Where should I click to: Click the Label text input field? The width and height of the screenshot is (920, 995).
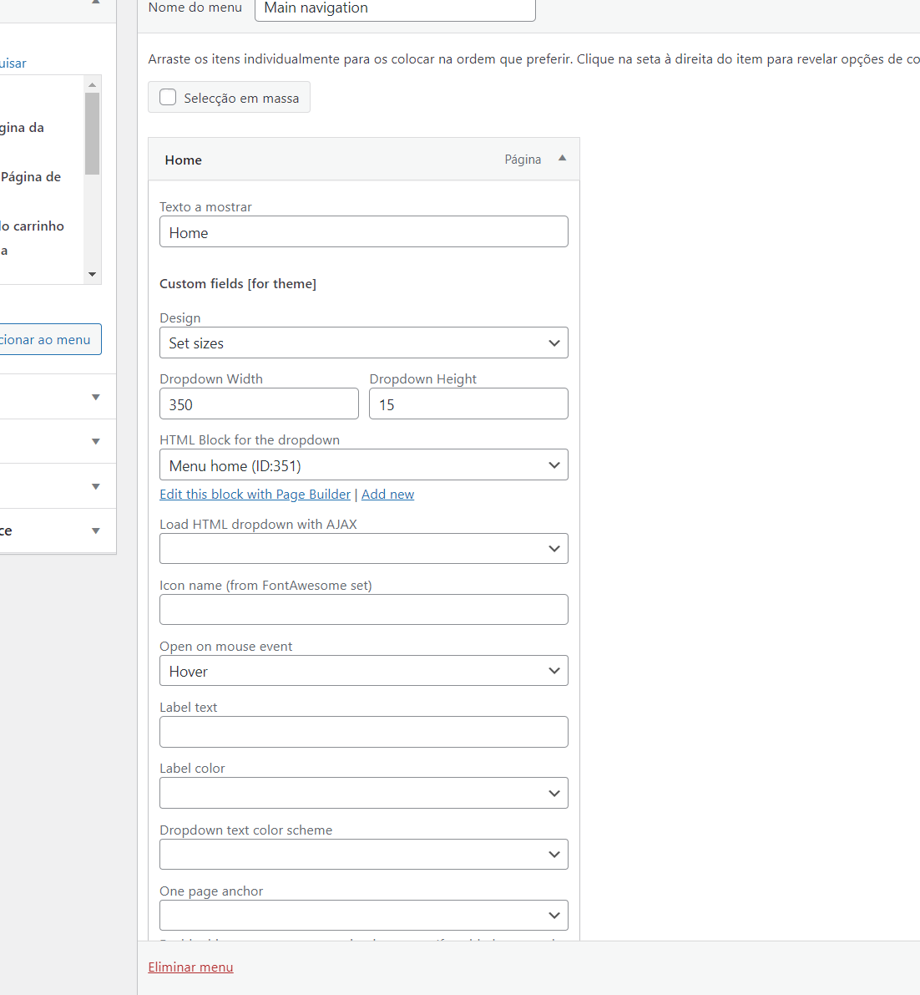click(363, 732)
